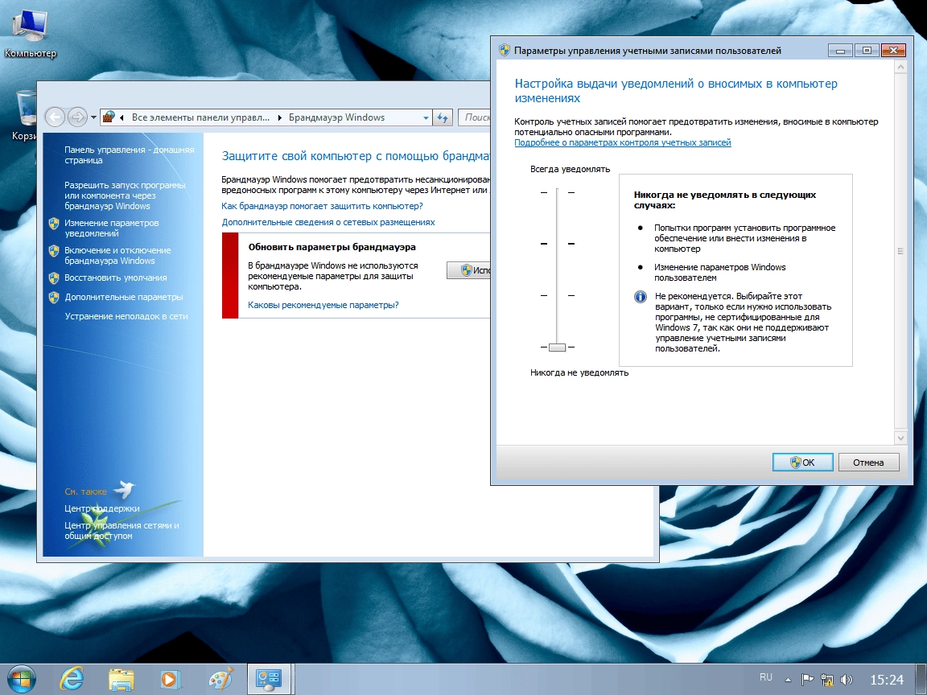Image resolution: width=927 pixels, height=695 pixels.
Task: Click the Action Center flag tray icon
Action: (x=808, y=680)
